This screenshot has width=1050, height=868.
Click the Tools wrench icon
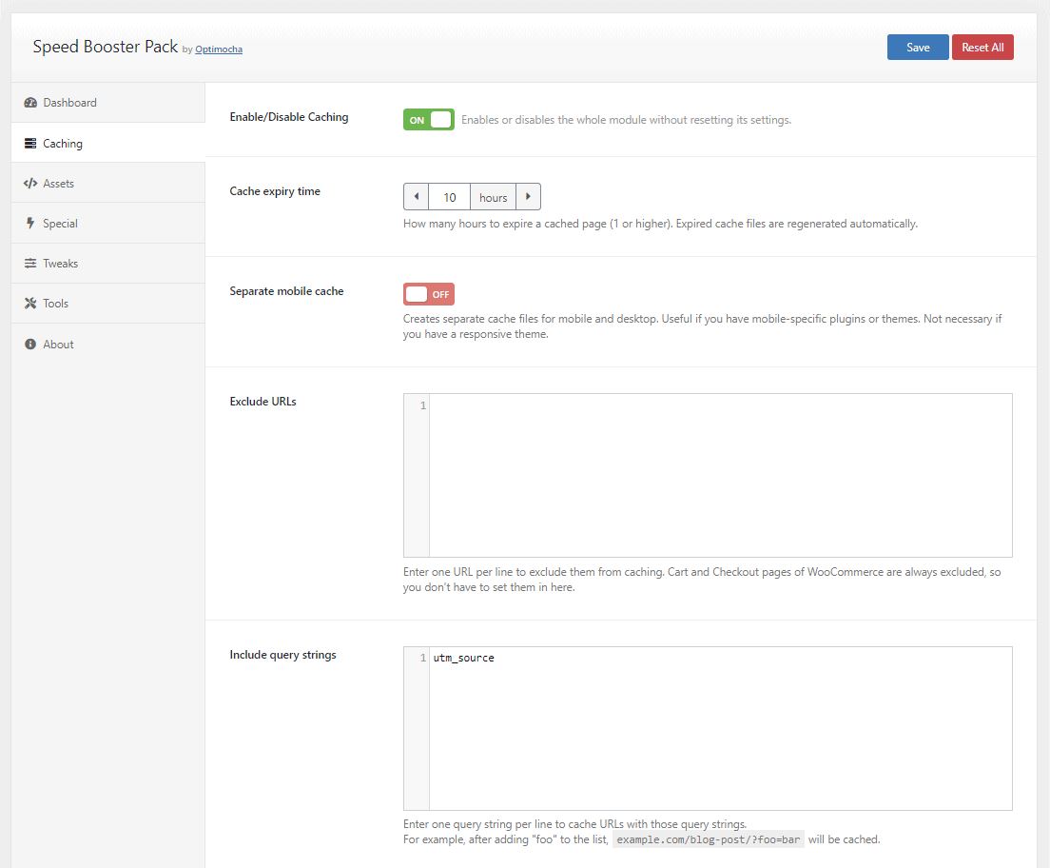click(30, 303)
